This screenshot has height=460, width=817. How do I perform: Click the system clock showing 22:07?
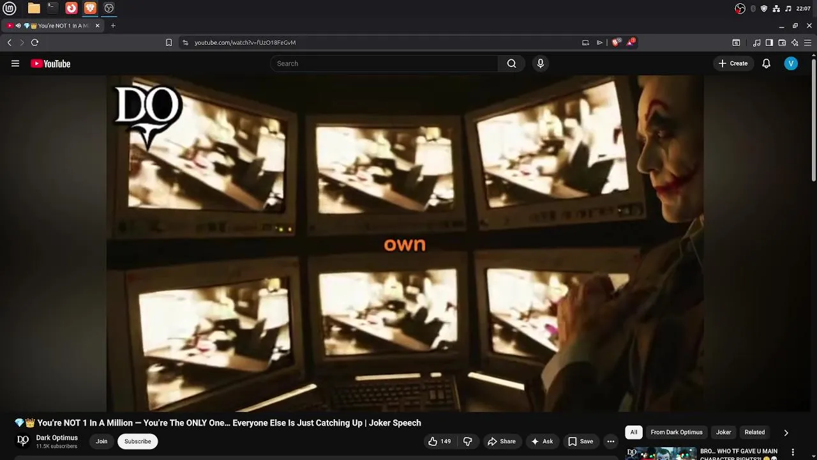[804, 8]
